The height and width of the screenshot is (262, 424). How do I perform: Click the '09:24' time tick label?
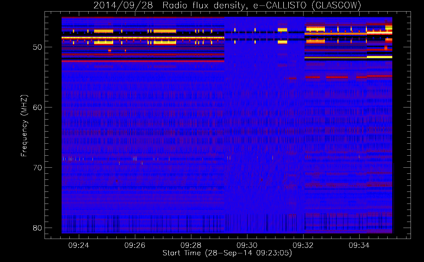(79, 245)
